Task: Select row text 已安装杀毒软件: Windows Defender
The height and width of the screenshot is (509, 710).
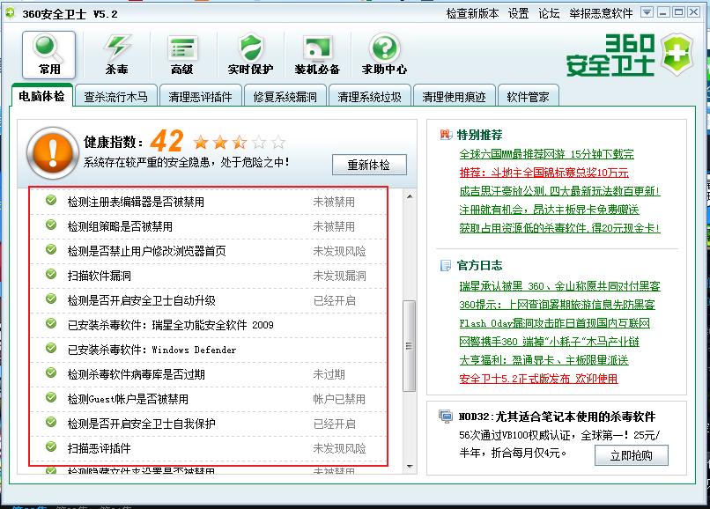Action: tap(152, 350)
